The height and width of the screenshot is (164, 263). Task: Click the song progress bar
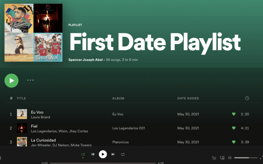[x=103, y=163]
